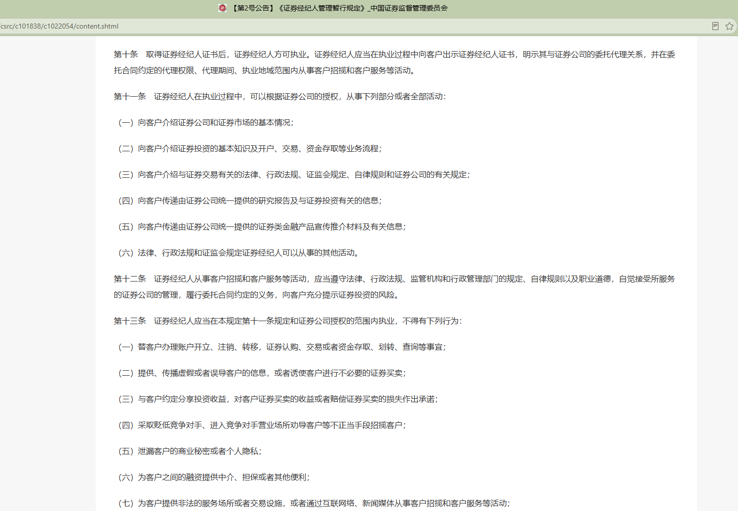Click item (七) 为客户提供非法的服务场所
This screenshot has height=511, width=738.
click(x=314, y=503)
